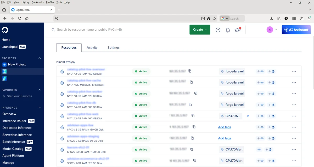Viewport: 314px width, 167px height.
Task: Copy IP for the 2 GB RAM / 50 GB Disk NYC1 droplet
Action: [x=190, y=71]
